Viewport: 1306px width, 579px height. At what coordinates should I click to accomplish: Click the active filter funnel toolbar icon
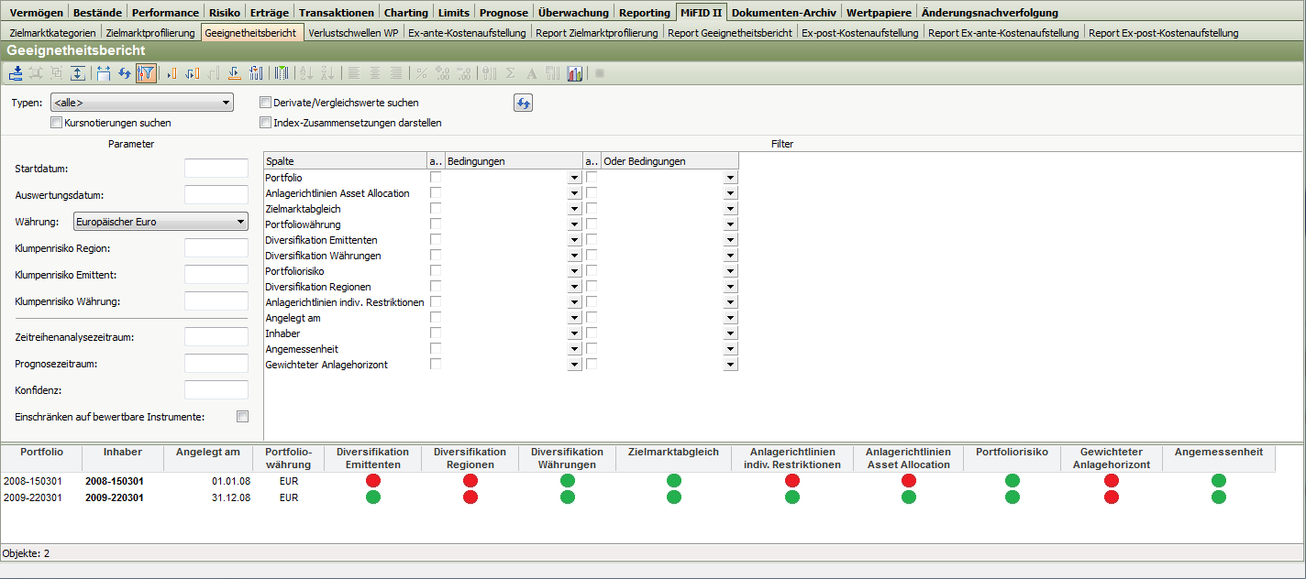[x=146, y=74]
